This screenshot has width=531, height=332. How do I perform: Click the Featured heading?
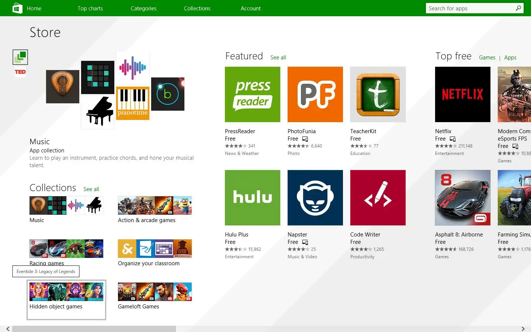pyautogui.click(x=244, y=56)
